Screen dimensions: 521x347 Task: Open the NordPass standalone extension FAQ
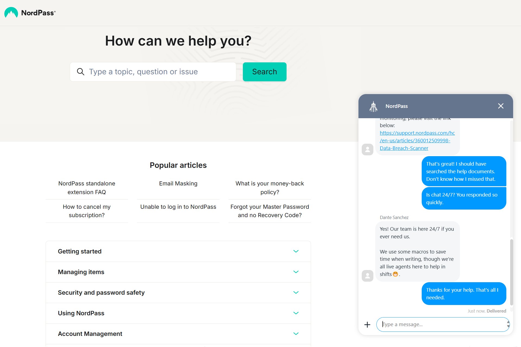click(86, 187)
